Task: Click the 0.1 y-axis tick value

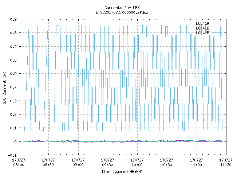Action: coord(13,128)
